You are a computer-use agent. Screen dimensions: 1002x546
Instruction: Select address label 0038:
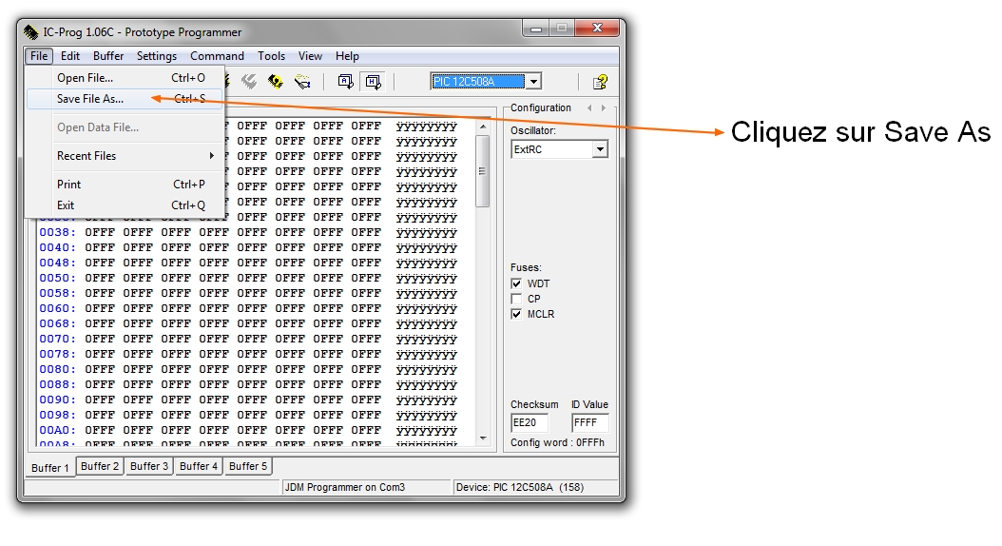point(57,232)
